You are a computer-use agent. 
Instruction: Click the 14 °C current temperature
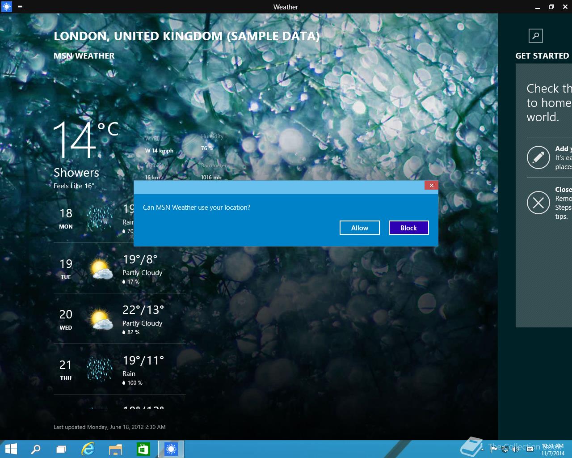86,140
